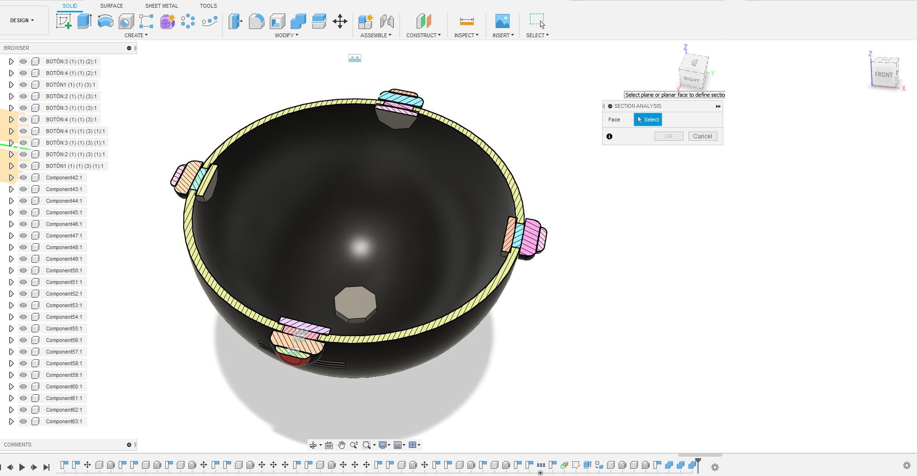Open the INSPECT dropdown menu
Image resolution: width=917 pixels, height=476 pixels.
tap(466, 35)
